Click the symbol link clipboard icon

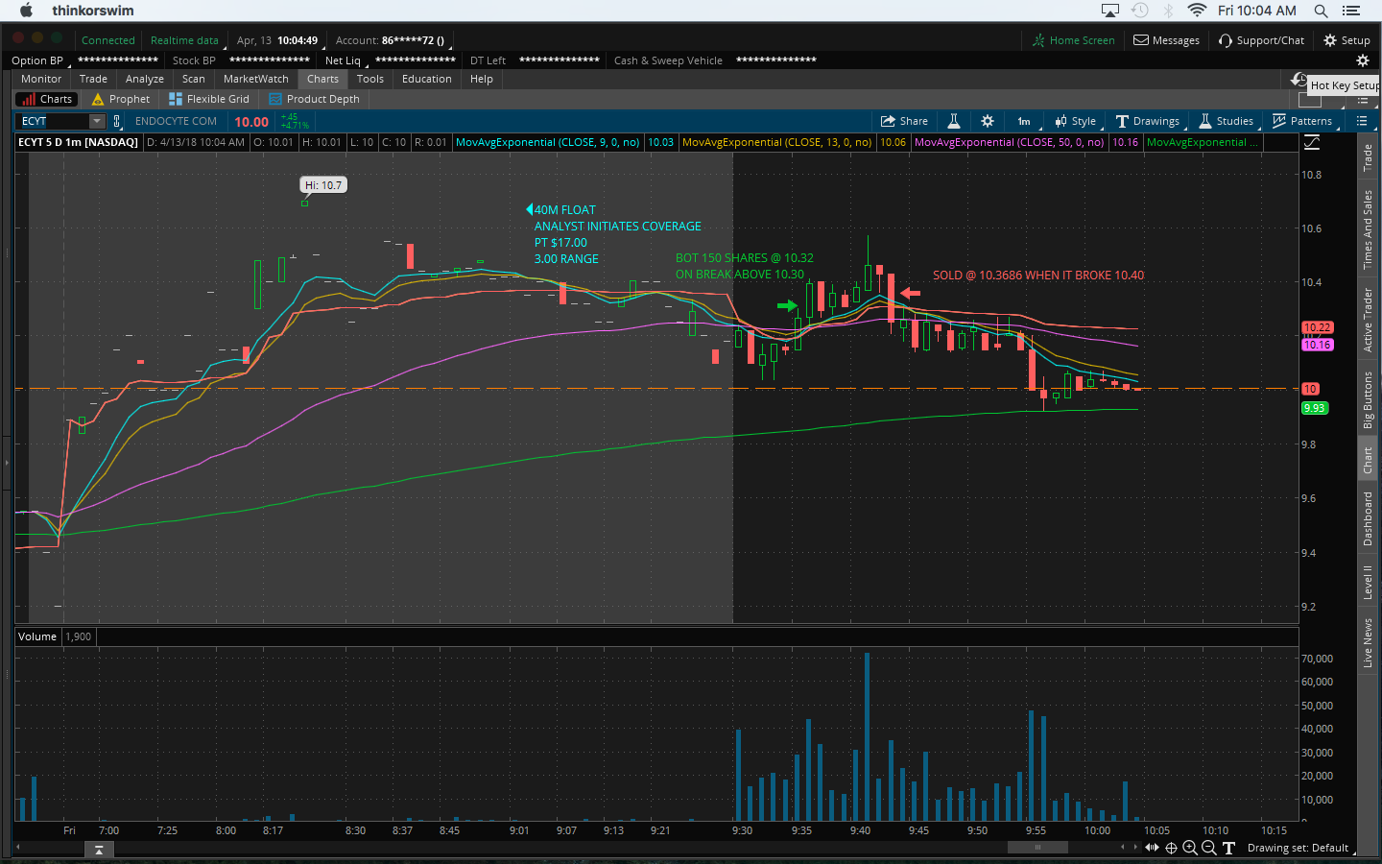[117, 121]
